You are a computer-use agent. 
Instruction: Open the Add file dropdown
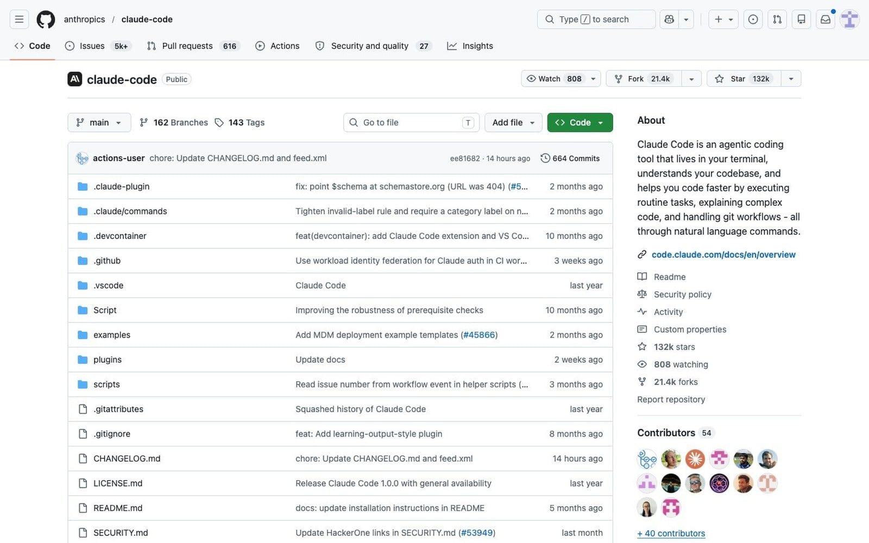(513, 123)
